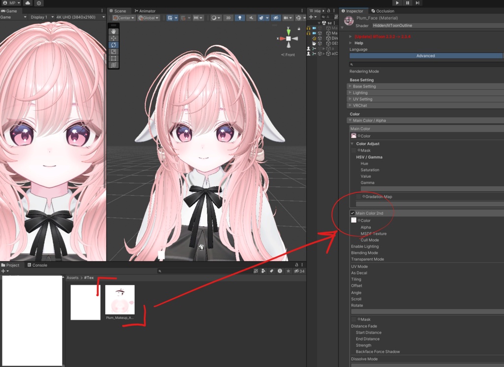
Task: Select the Rotate tool in Scene
Action: 114,45
